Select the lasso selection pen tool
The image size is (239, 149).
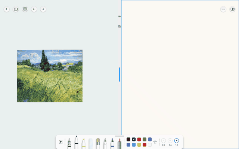105,143
